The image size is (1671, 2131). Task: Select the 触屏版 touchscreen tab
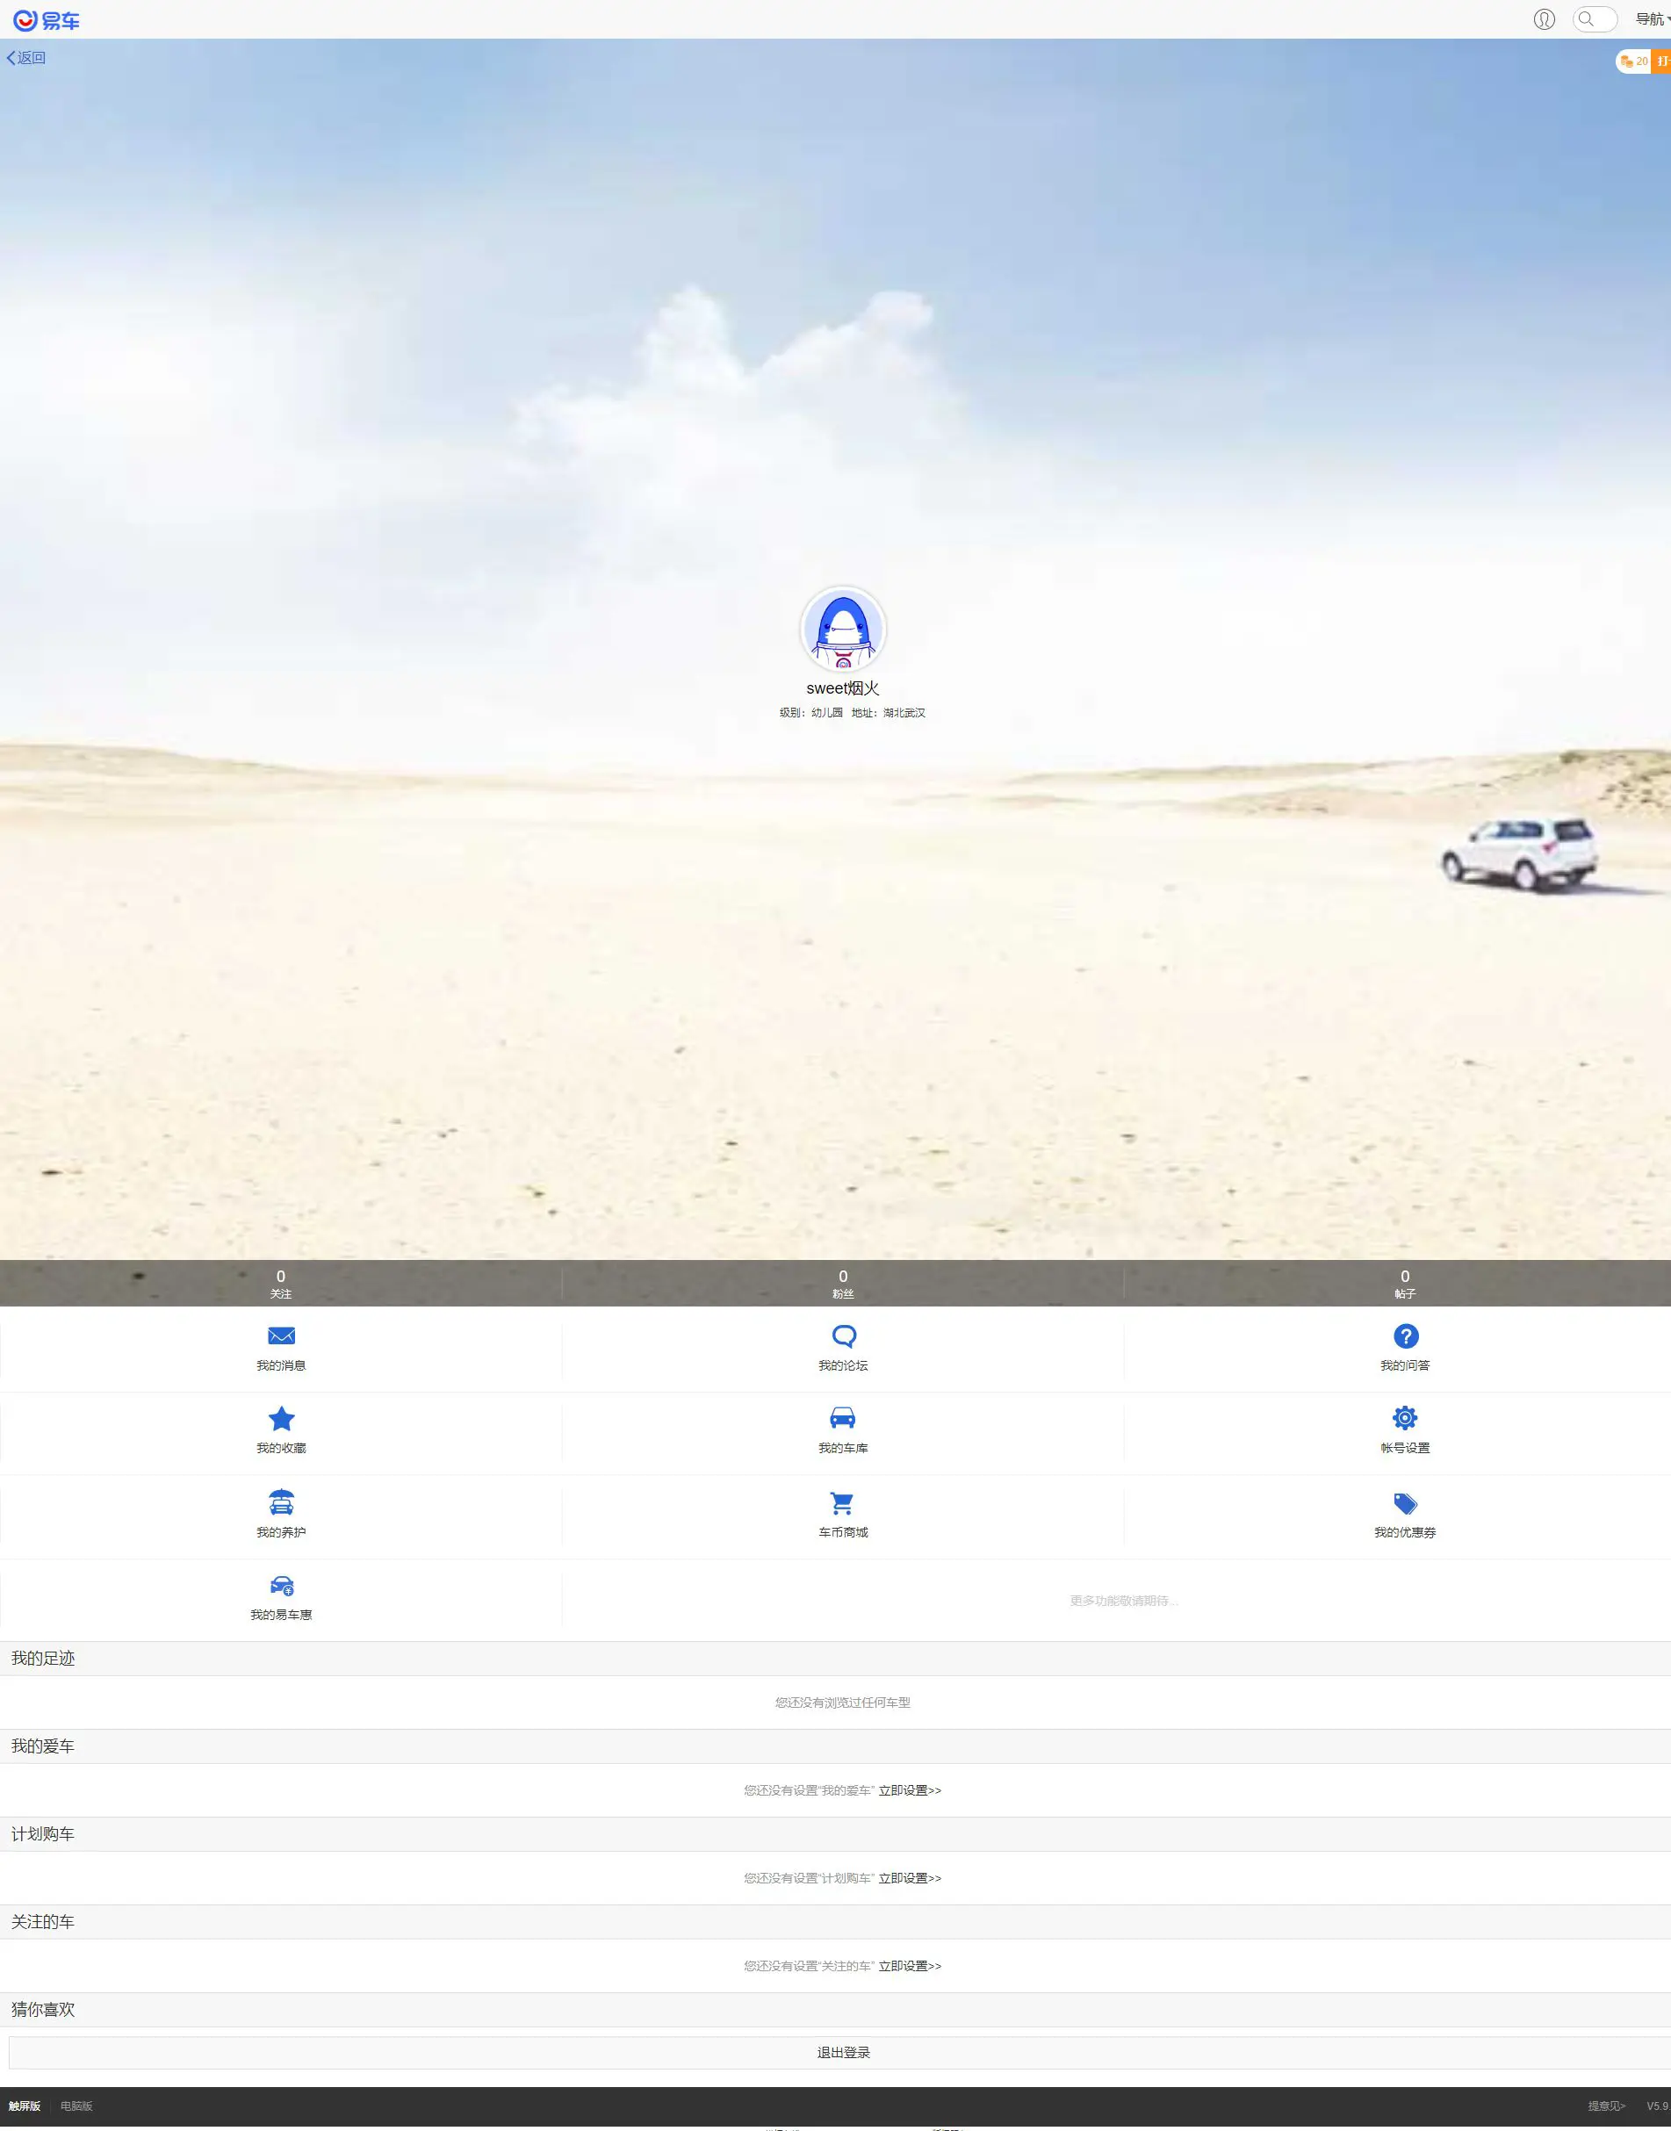pyautogui.click(x=25, y=2105)
